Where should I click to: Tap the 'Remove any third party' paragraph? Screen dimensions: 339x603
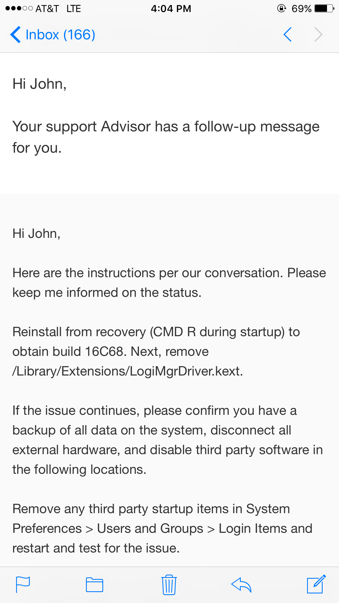pyautogui.click(x=162, y=528)
